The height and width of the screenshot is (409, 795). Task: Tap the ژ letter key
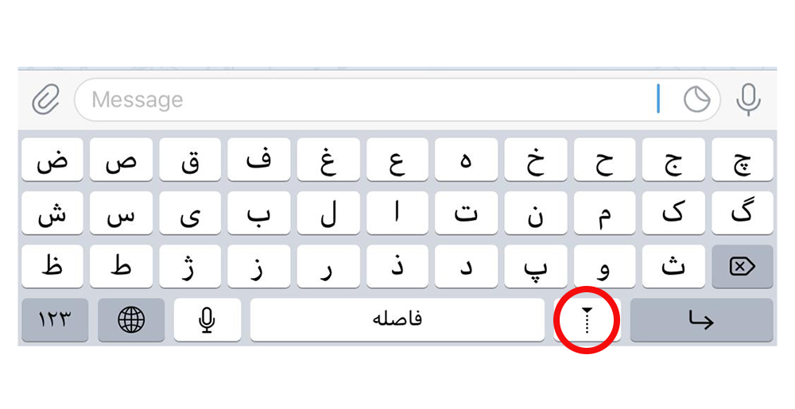[190, 266]
